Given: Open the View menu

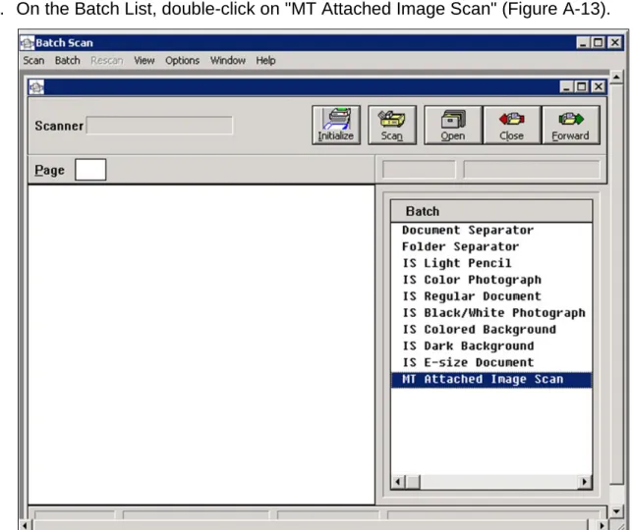Looking at the screenshot, I should (x=144, y=61).
